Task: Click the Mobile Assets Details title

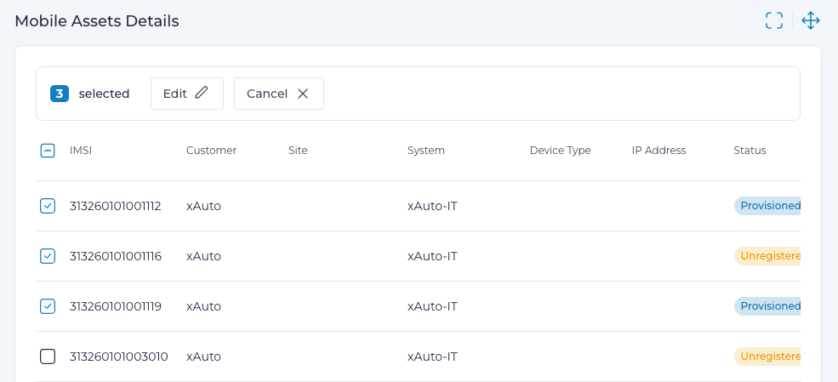Action: pyautogui.click(x=97, y=21)
